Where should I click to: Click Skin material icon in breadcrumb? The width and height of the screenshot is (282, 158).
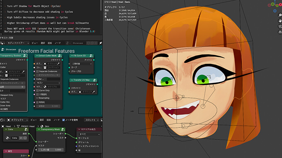(42, 126)
